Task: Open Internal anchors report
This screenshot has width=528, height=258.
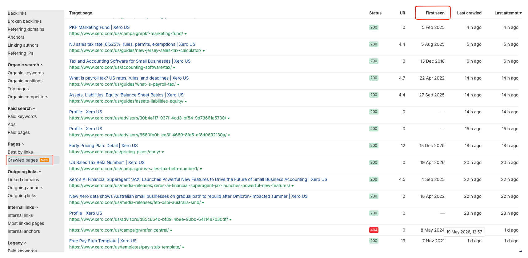Action: 24,231
